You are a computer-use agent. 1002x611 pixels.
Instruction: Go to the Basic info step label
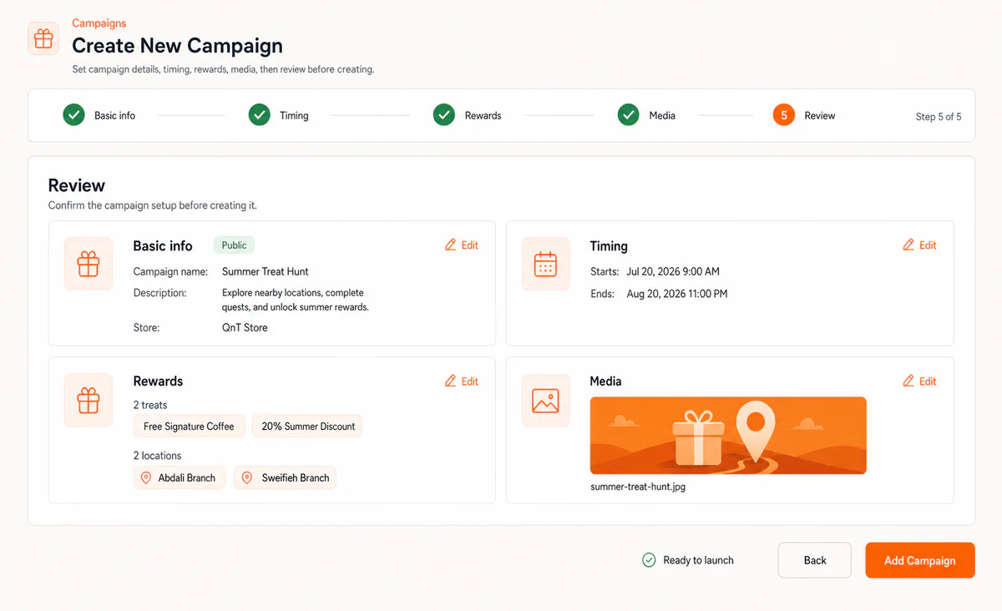tap(114, 115)
